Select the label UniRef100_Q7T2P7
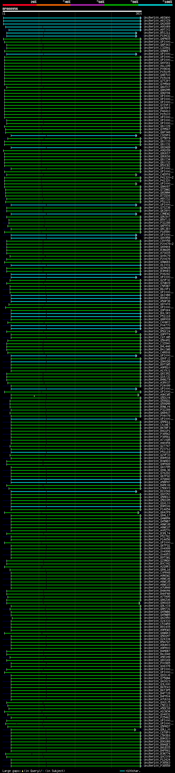 click(x=157, y=81)
